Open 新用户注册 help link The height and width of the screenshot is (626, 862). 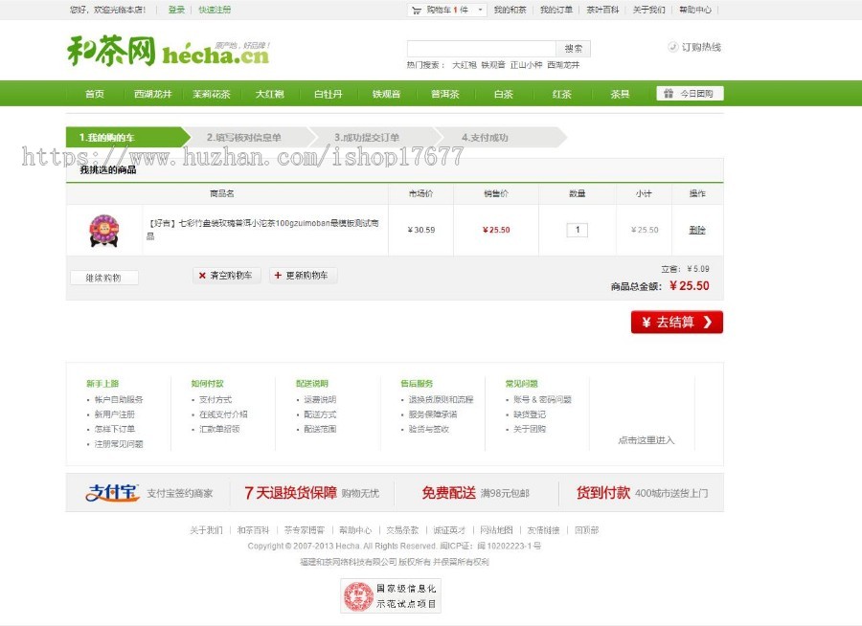coord(114,414)
